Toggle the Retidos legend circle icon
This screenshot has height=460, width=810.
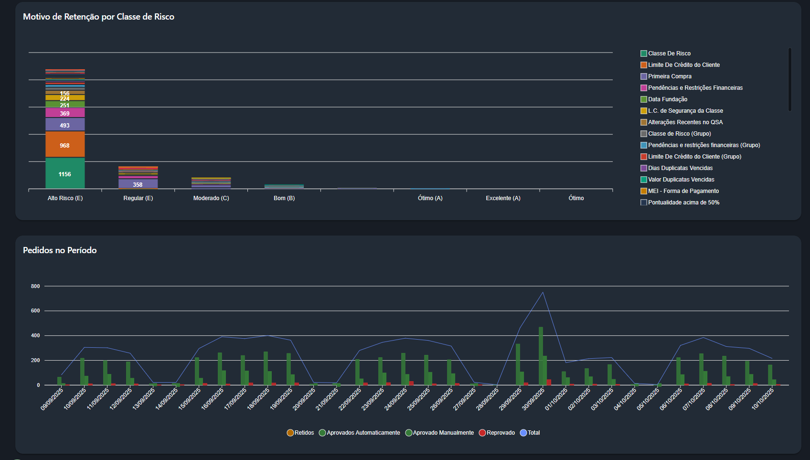coord(290,433)
